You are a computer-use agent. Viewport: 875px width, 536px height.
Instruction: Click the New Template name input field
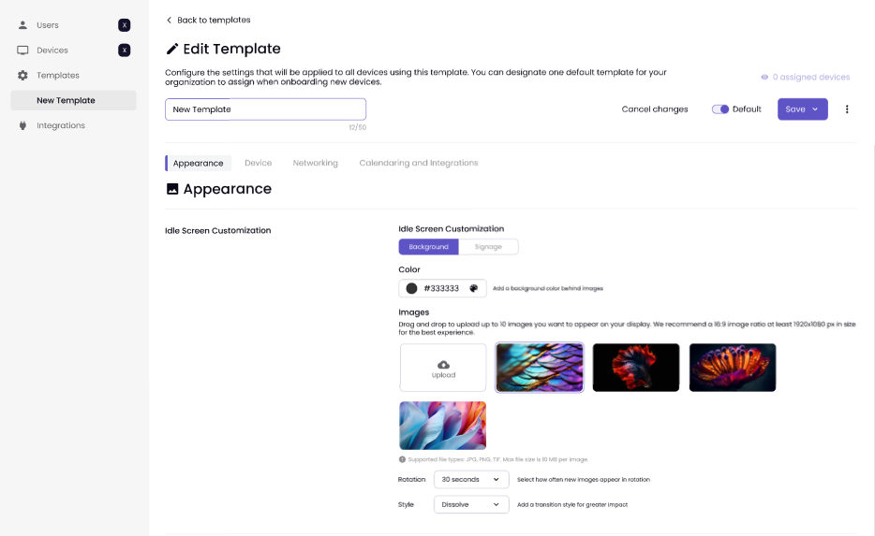(x=266, y=109)
